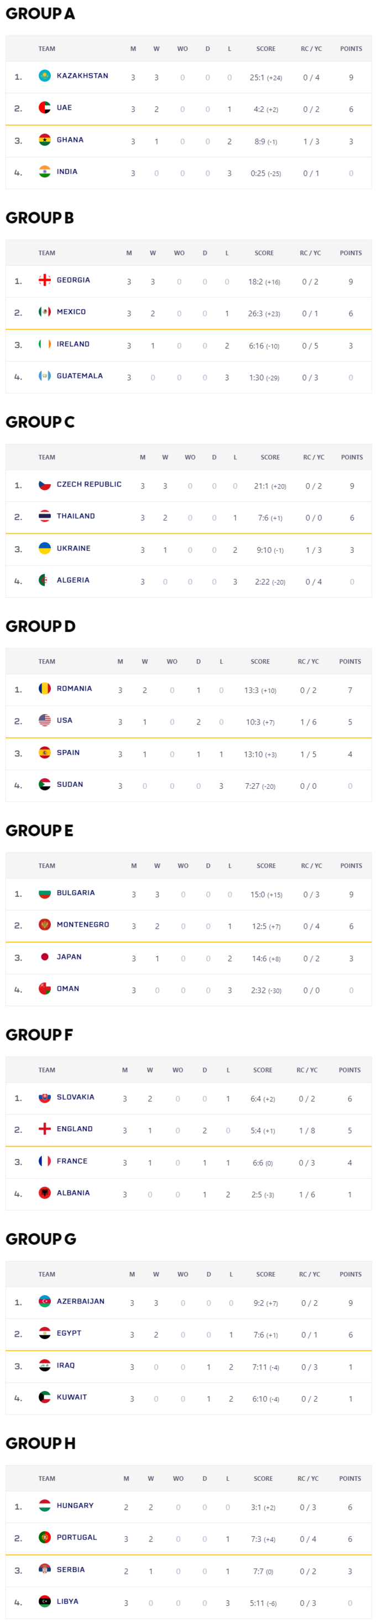Select the Romania team name
376x1622 pixels.
pyautogui.click(x=74, y=689)
